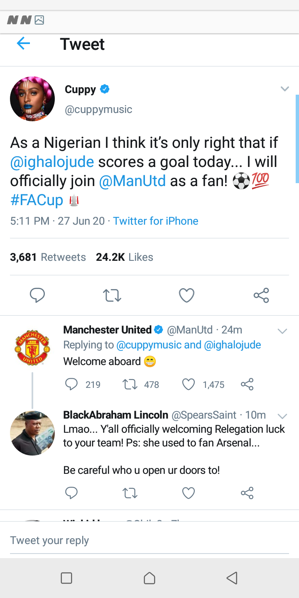This screenshot has height=598, width=299.
Task: Retweet BlackAbraham Lincoln's reply
Action: pyautogui.click(x=130, y=493)
